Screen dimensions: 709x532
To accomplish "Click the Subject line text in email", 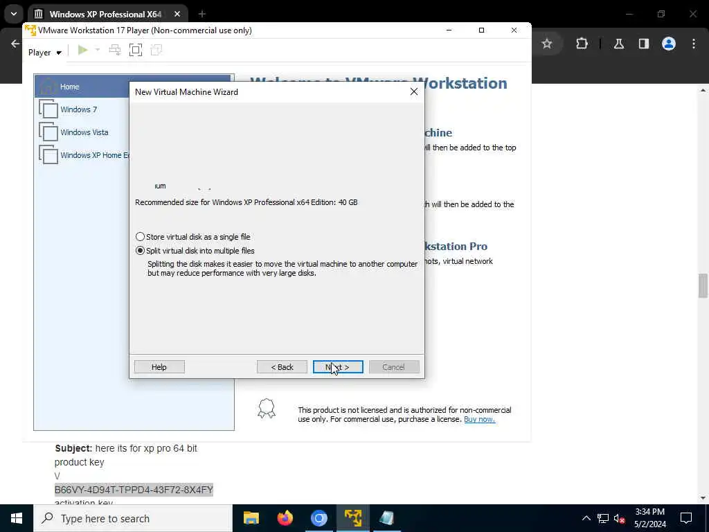I will click(x=126, y=448).
